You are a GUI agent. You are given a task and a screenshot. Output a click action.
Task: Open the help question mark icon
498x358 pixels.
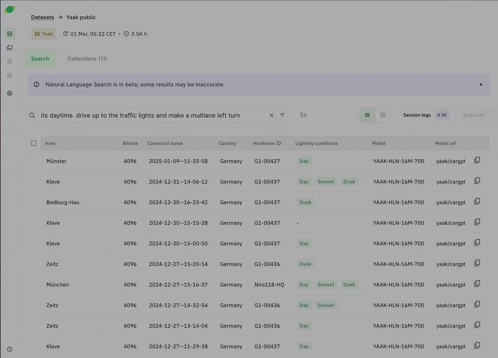tap(10, 349)
